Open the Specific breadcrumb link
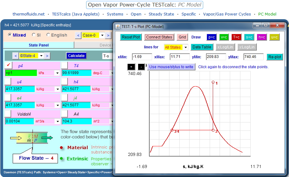The height and width of the screenshot is (177, 289). point(189,14)
